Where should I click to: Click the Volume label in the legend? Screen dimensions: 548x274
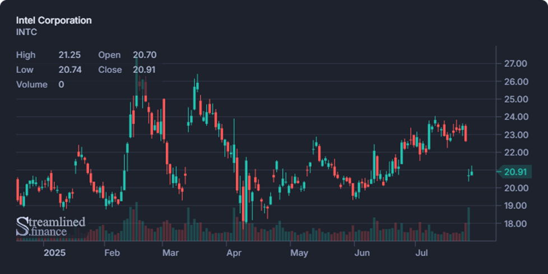point(32,84)
